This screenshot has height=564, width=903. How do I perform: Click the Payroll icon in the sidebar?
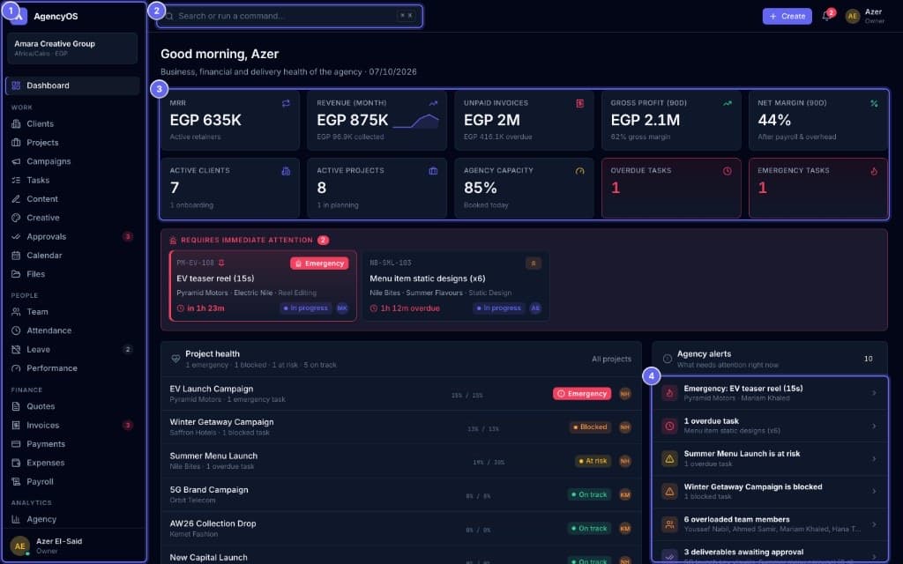pyautogui.click(x=16, y=482)
